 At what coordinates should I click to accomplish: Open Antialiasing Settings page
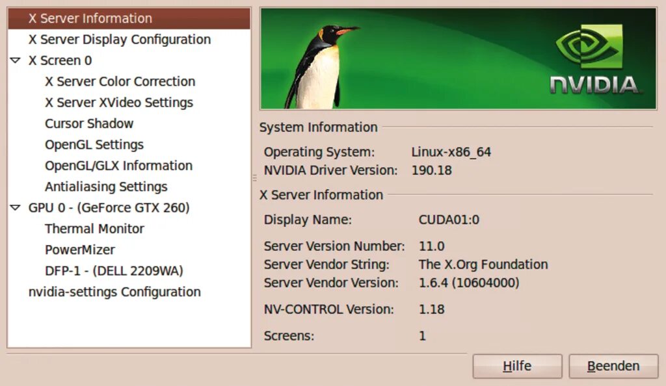tap(106, 187)
